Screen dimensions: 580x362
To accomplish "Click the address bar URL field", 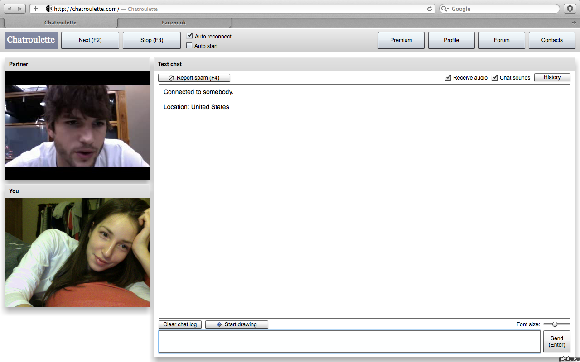I will [232, 9].
